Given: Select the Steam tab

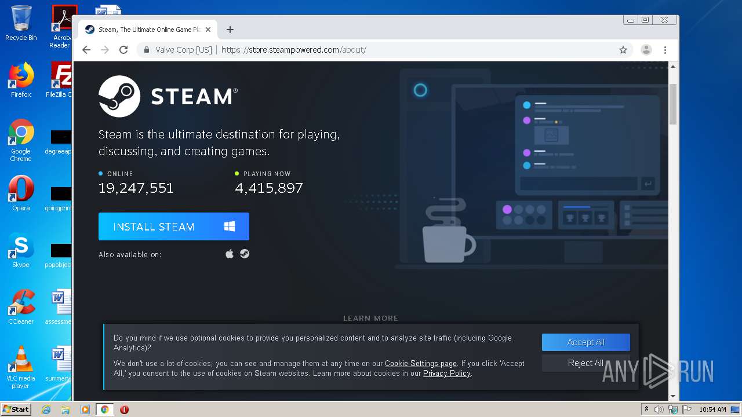Looking at the screenshot, I should tap(148, 30).
